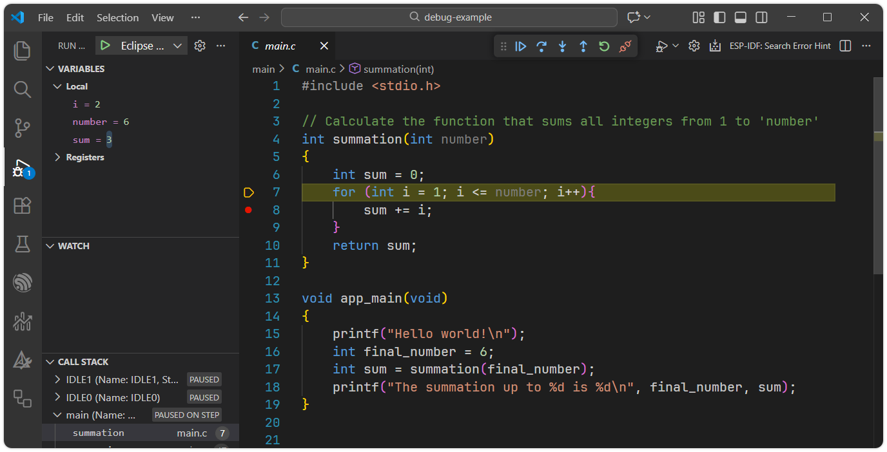This screenshot has width=887, height=452.
Task: Switch to the main.c editor tab
Action: (278, 46)
